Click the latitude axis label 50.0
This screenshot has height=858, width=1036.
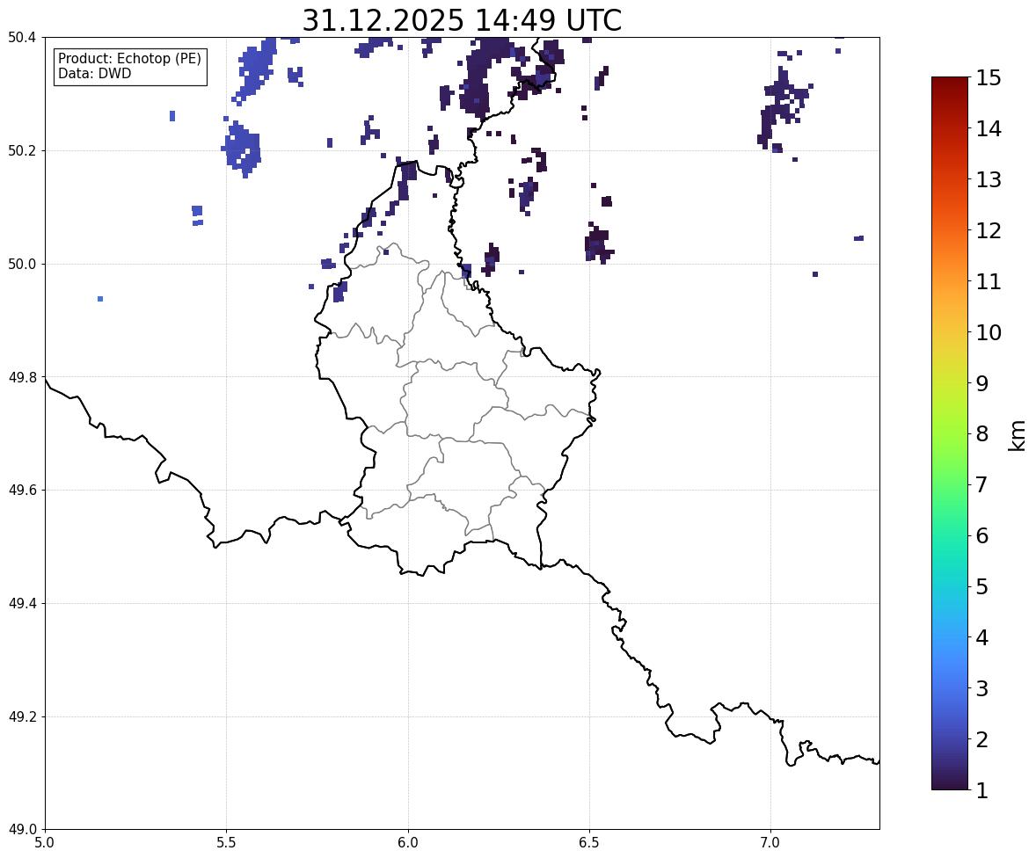click(x=21, y=265)
